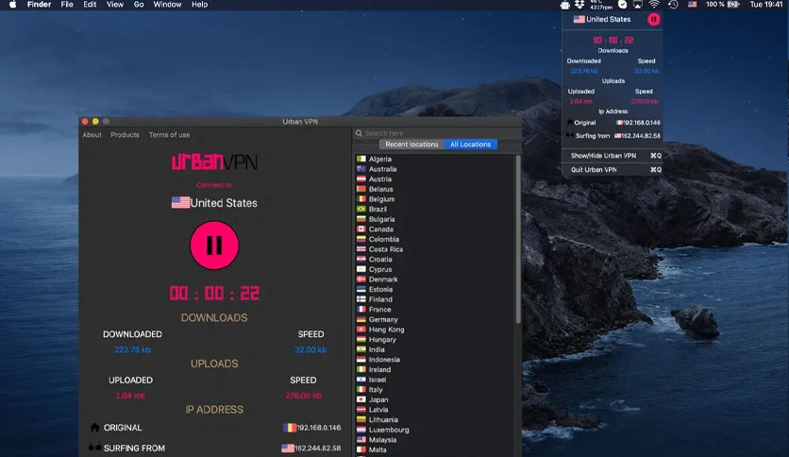Click the surfing IP 162.244.82.58 in main window

coord(317,448)
